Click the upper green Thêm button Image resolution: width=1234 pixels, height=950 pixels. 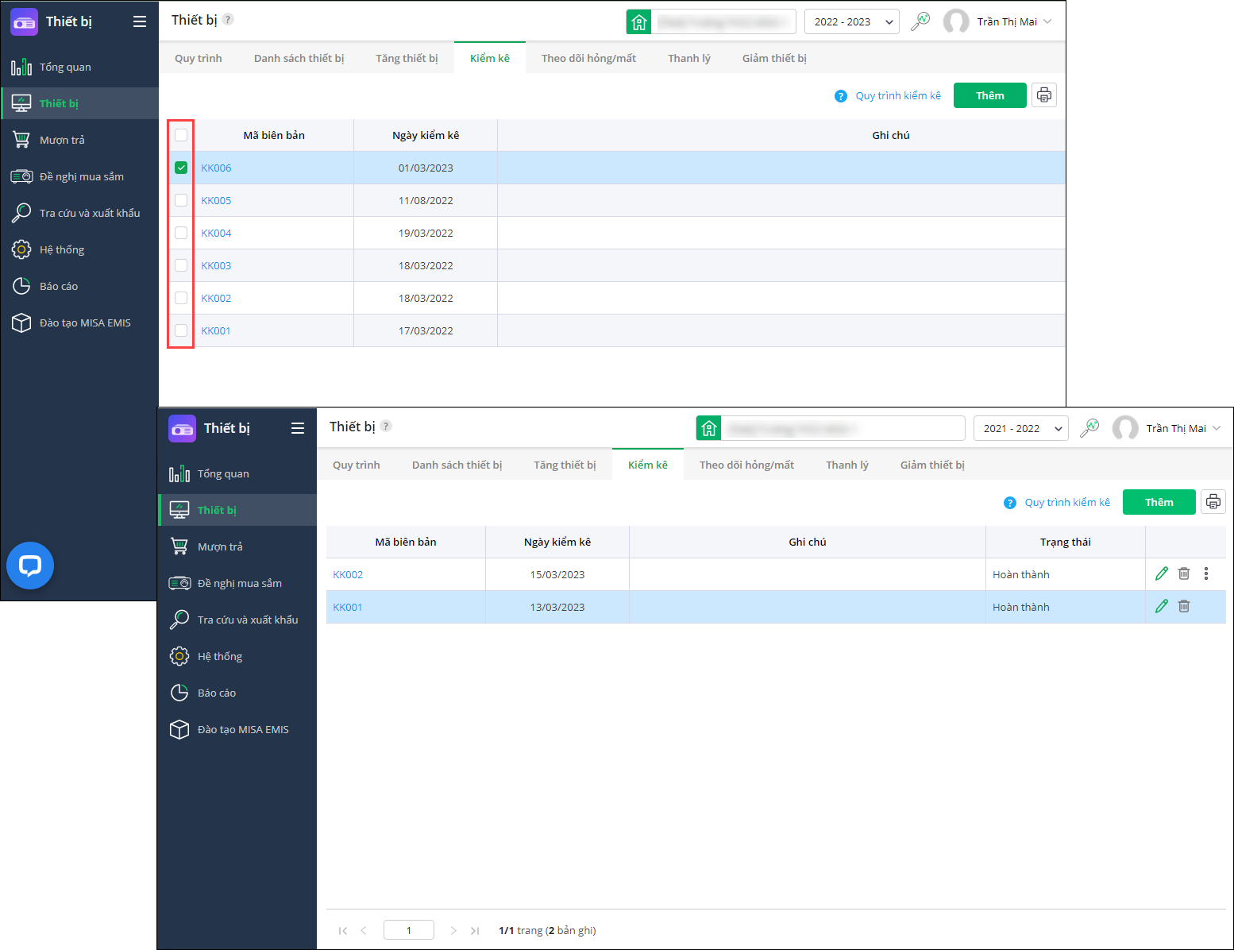990,95
